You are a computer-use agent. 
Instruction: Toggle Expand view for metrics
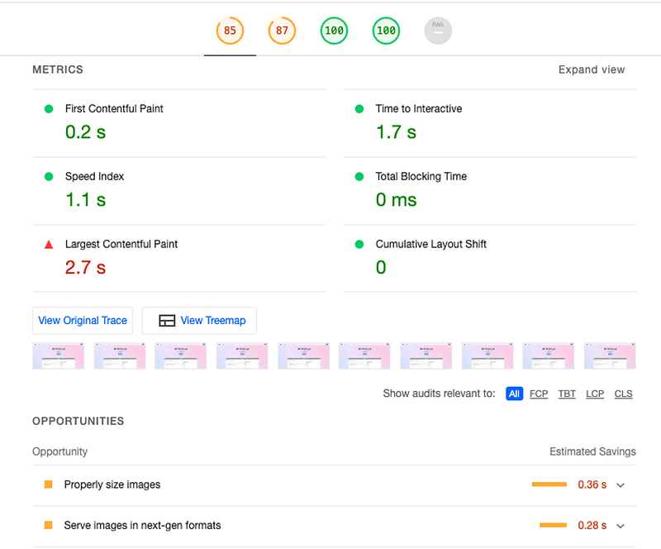coord(592,69)
